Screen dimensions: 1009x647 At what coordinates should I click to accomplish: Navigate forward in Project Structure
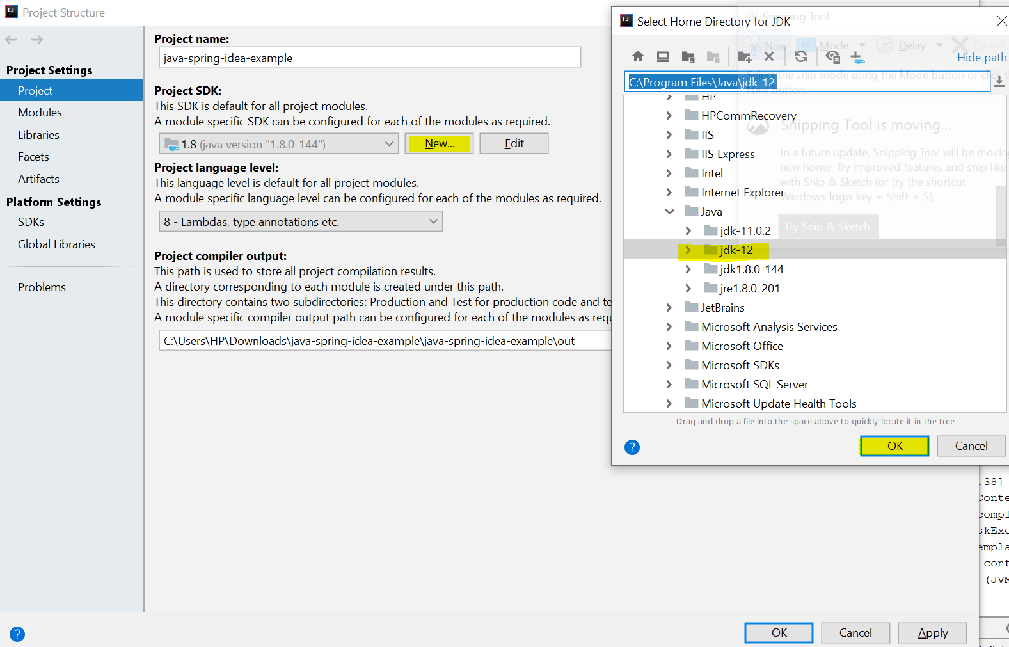pos(37,40)
